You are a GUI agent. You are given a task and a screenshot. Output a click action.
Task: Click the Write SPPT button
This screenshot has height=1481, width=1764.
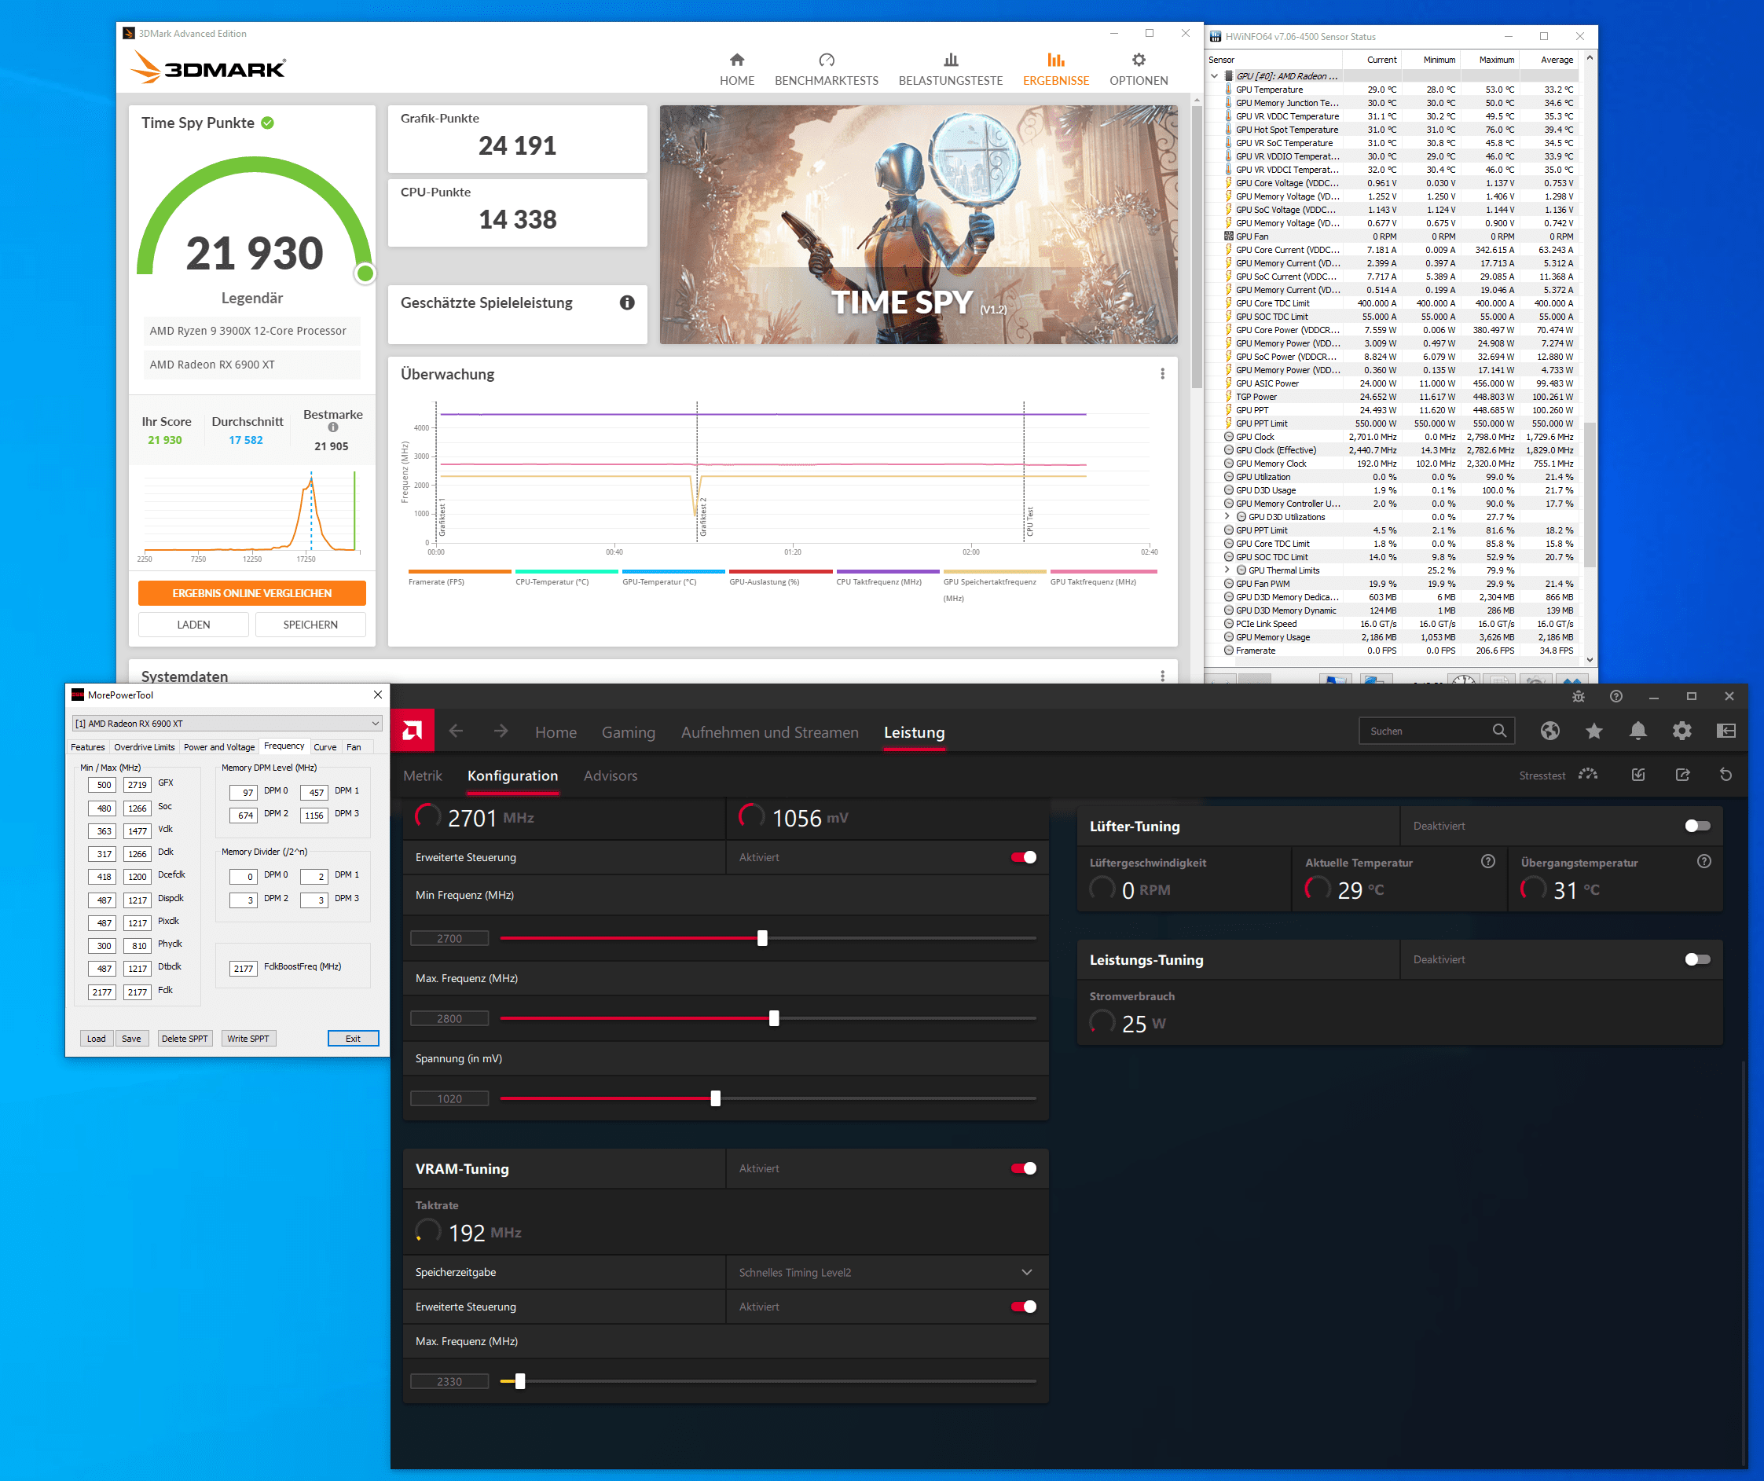(x=248, y=1039)
